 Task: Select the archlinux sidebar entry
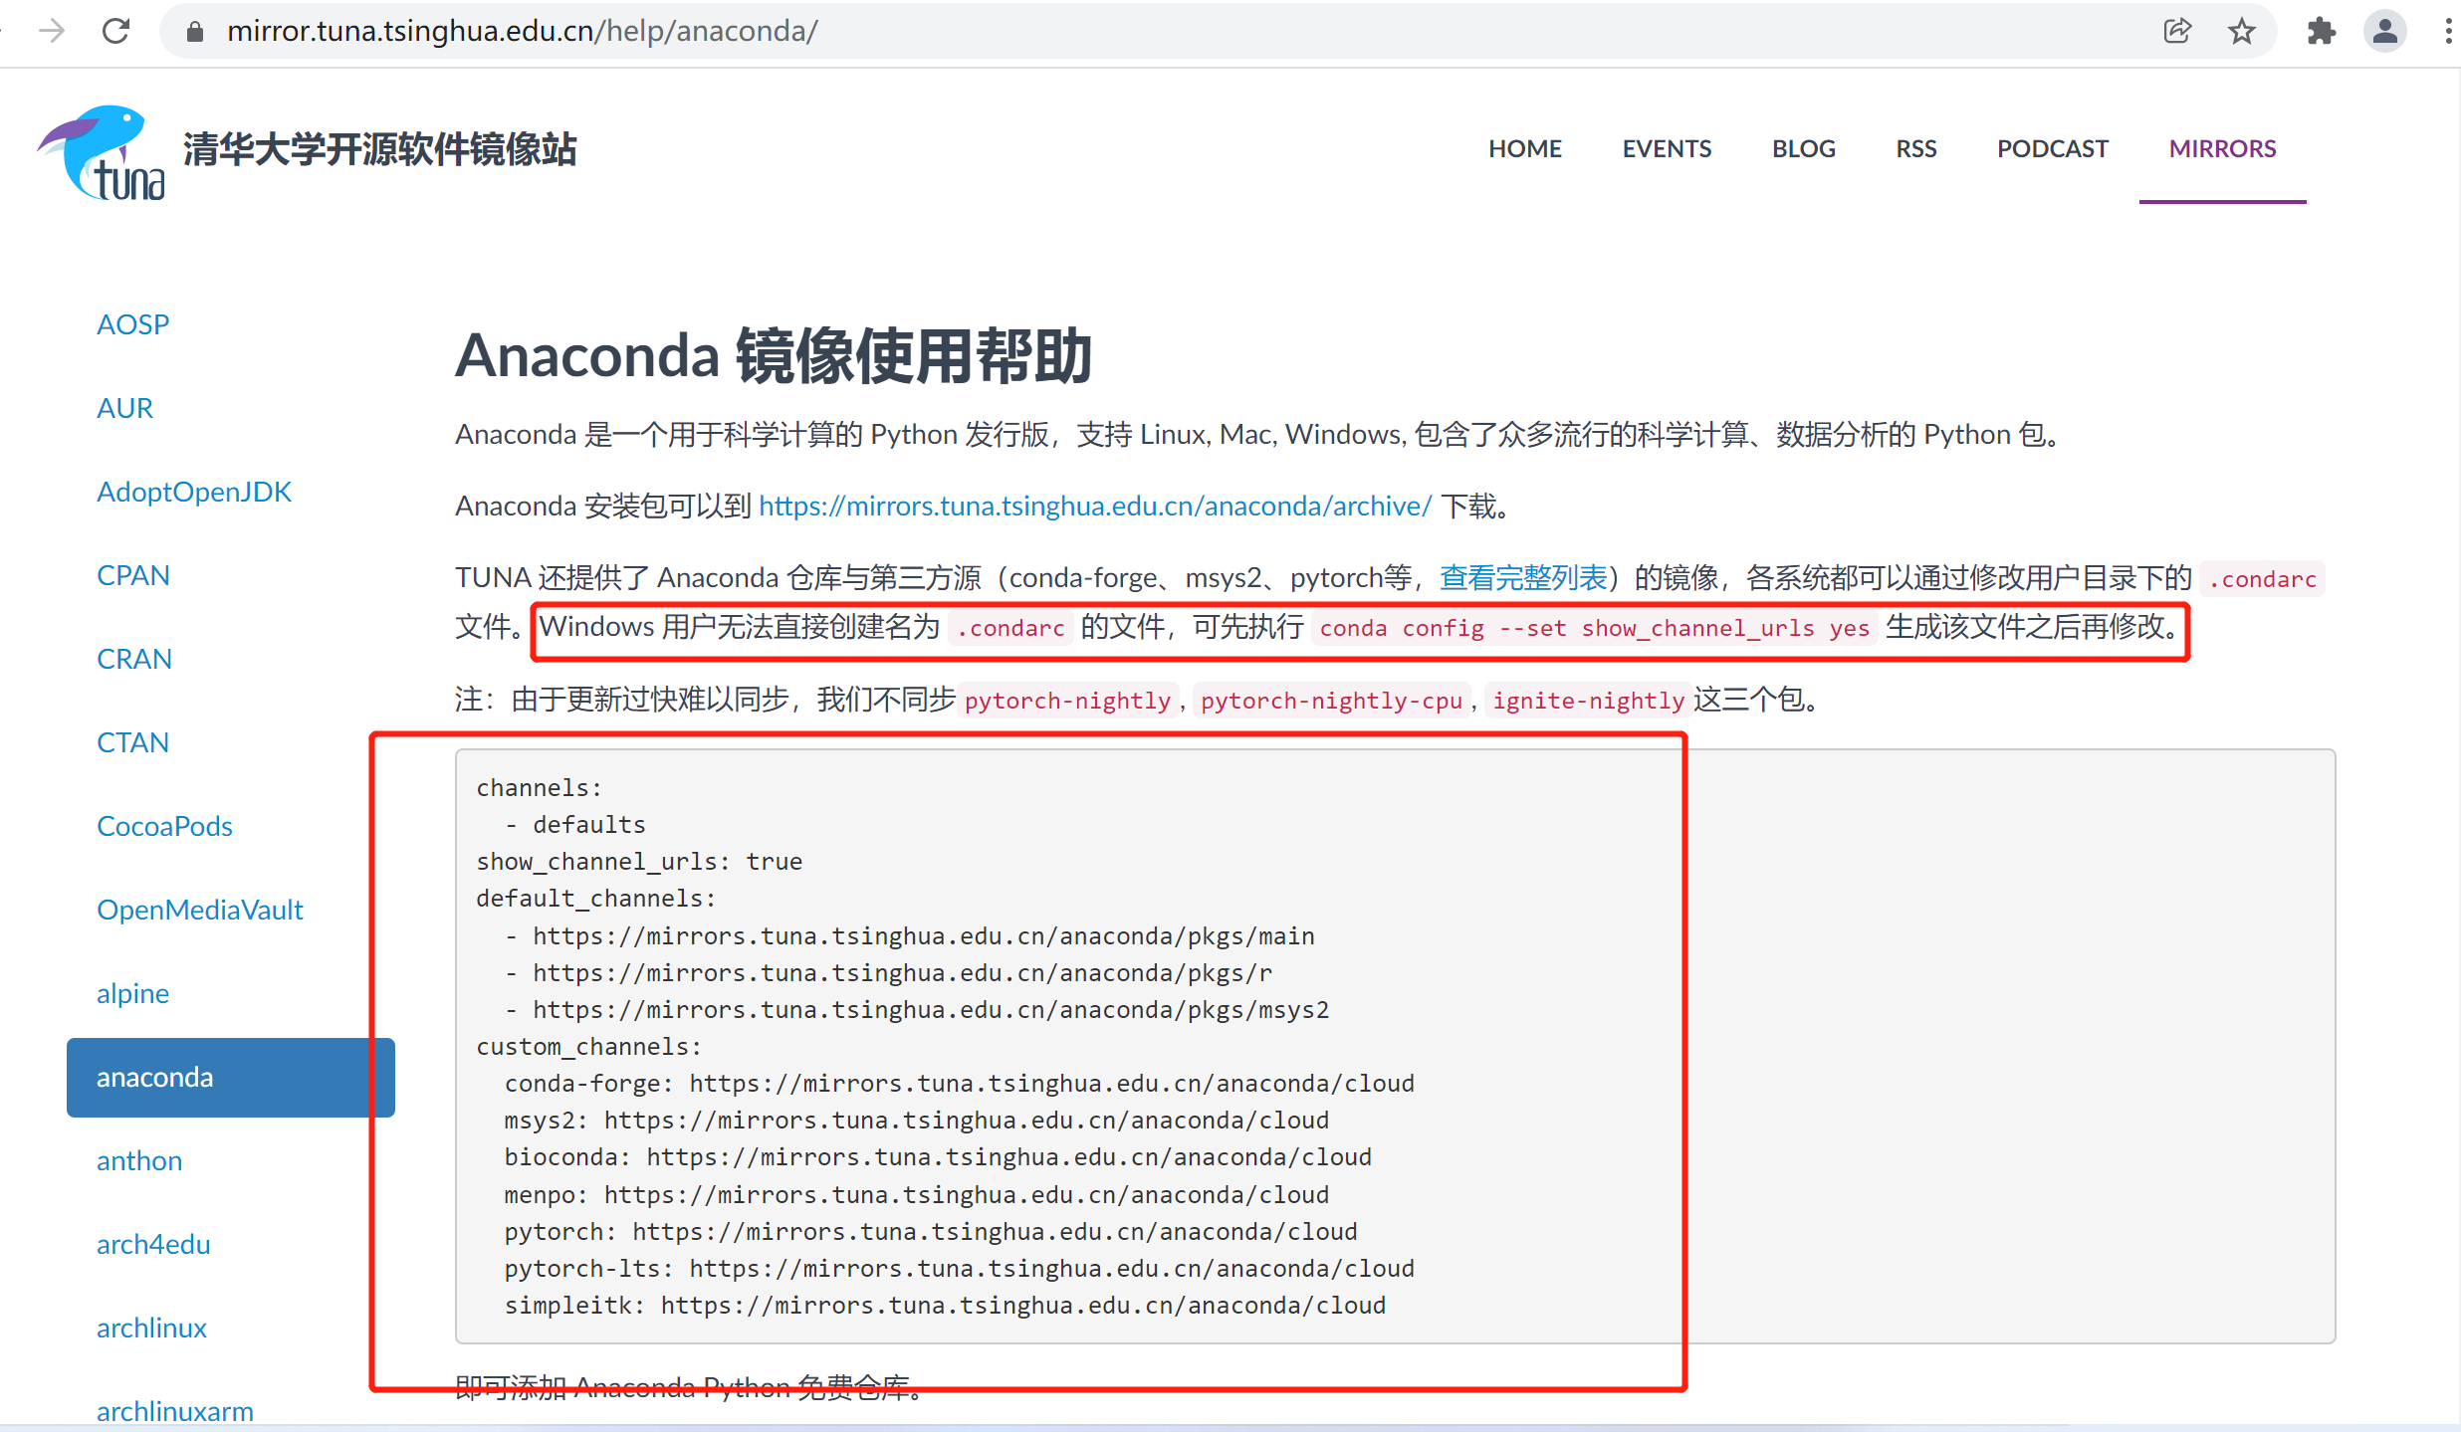pyautogui.click(x=150, y=1327)
